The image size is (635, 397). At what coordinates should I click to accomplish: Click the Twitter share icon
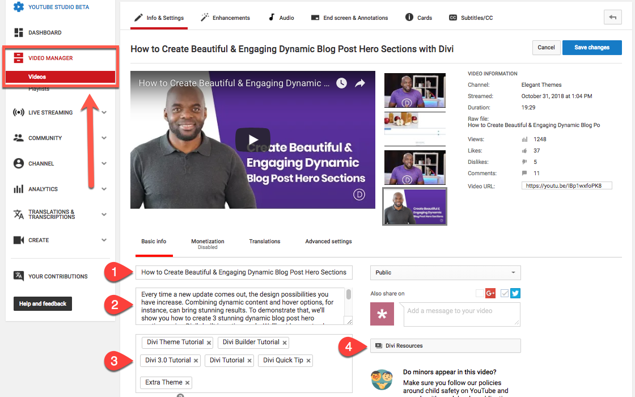tap(516, 293)
